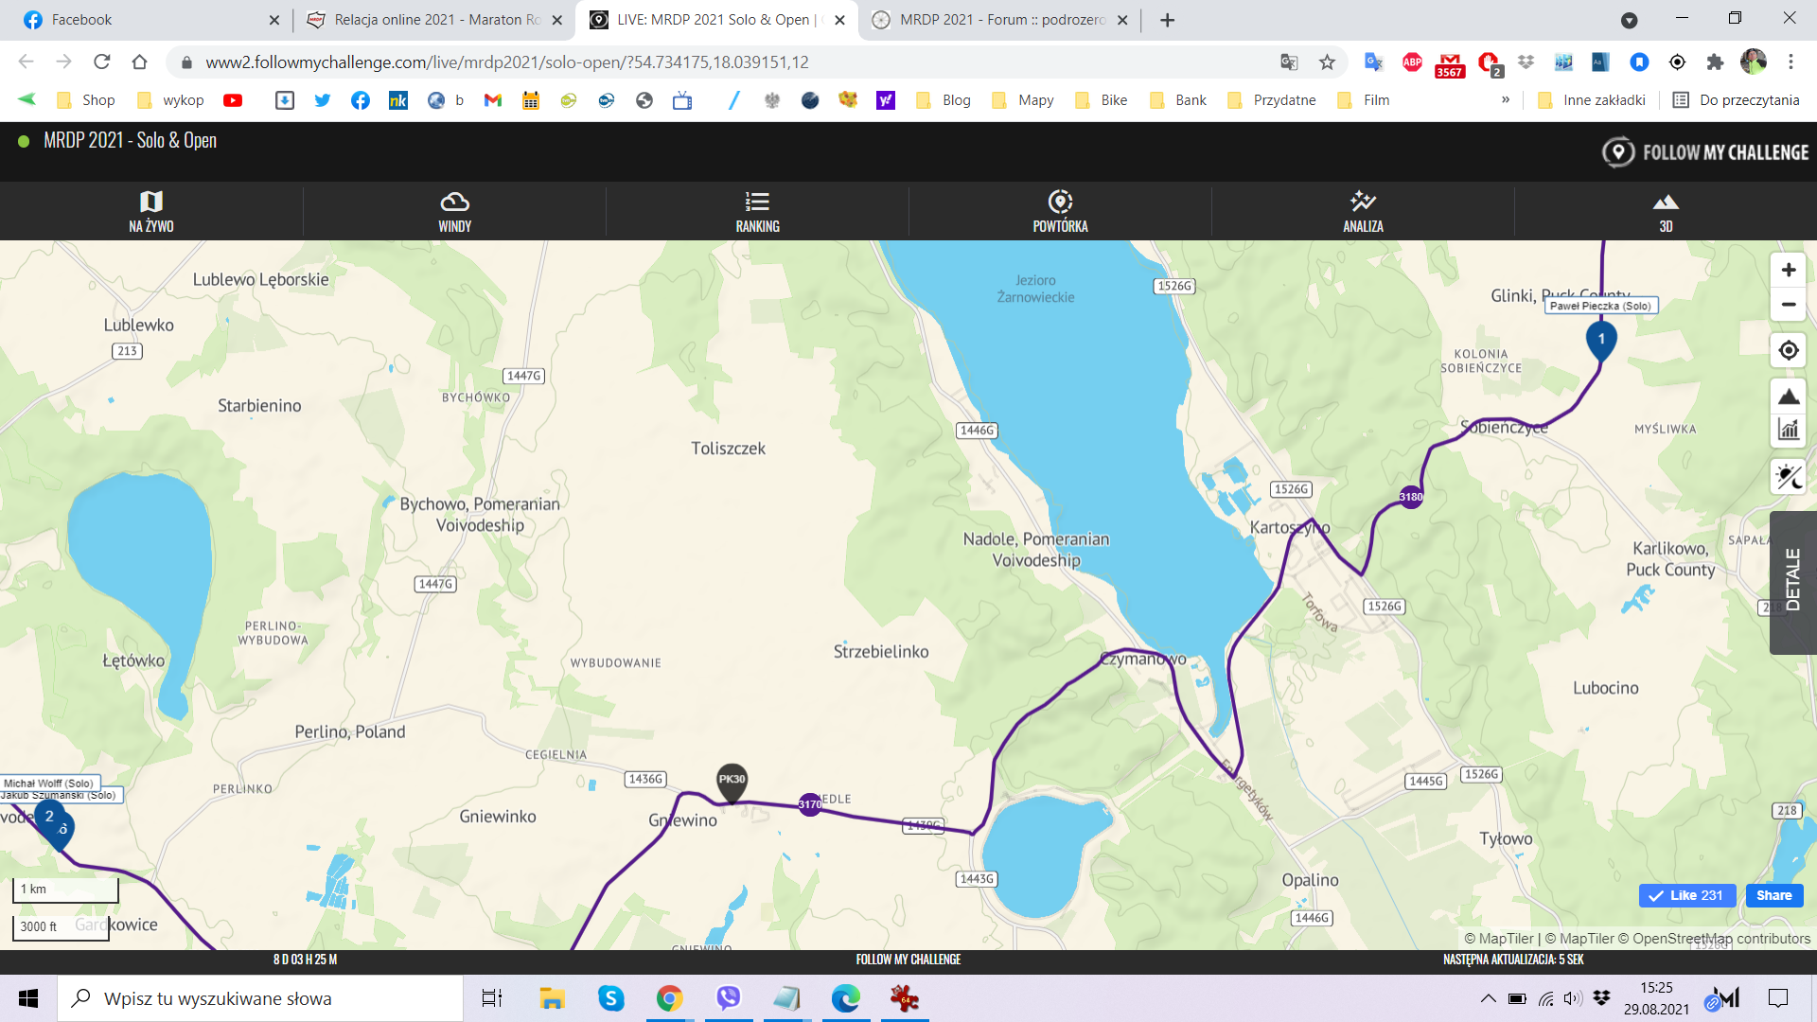Open Gmail bookmark icon
Viewport: 1817px width, 1022px height.
493,100
